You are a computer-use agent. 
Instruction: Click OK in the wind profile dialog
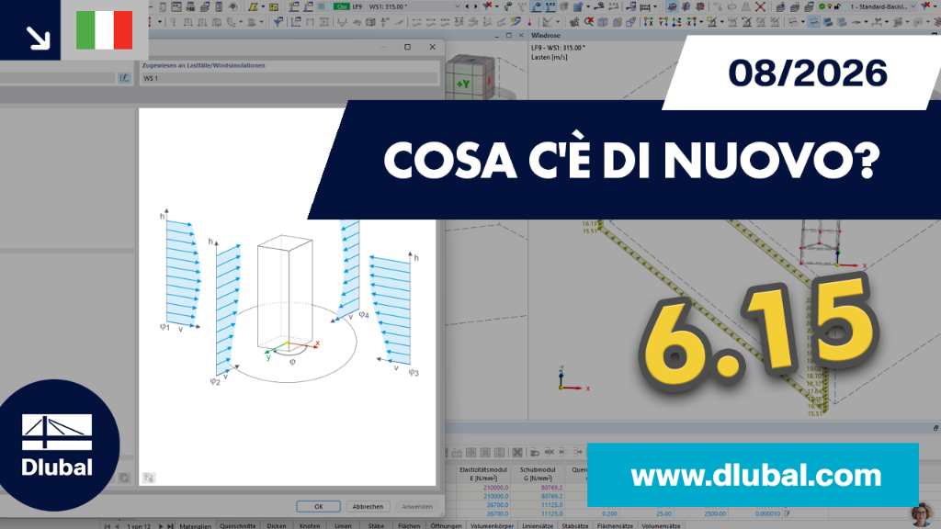coord(318,506)
